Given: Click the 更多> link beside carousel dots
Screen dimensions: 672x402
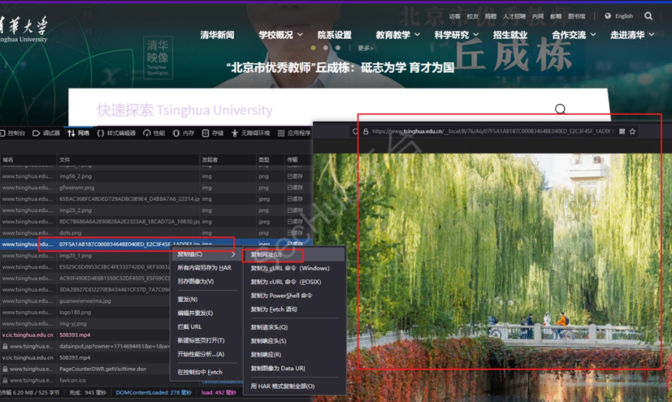Looking at the screenshot, I should [366, 48].
